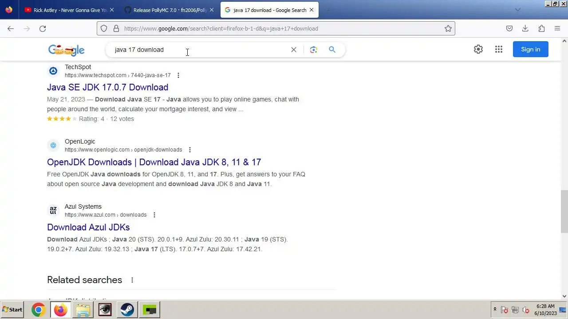Image resolution: width=568 pixels, height=319 pixels.
Task: Click the network tray icon
Action: 515,310
